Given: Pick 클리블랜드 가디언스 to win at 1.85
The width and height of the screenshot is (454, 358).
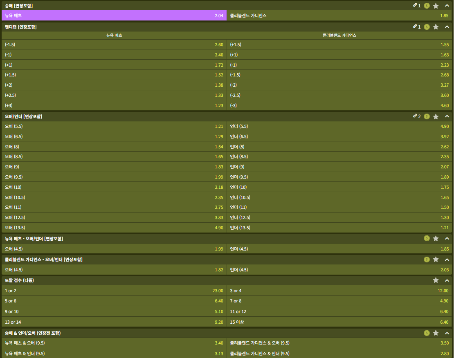Looking at the screenshot, I should [339, 16].
